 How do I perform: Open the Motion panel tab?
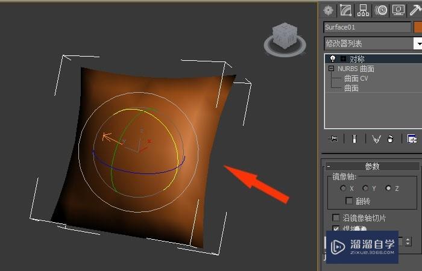pos(381,11)
